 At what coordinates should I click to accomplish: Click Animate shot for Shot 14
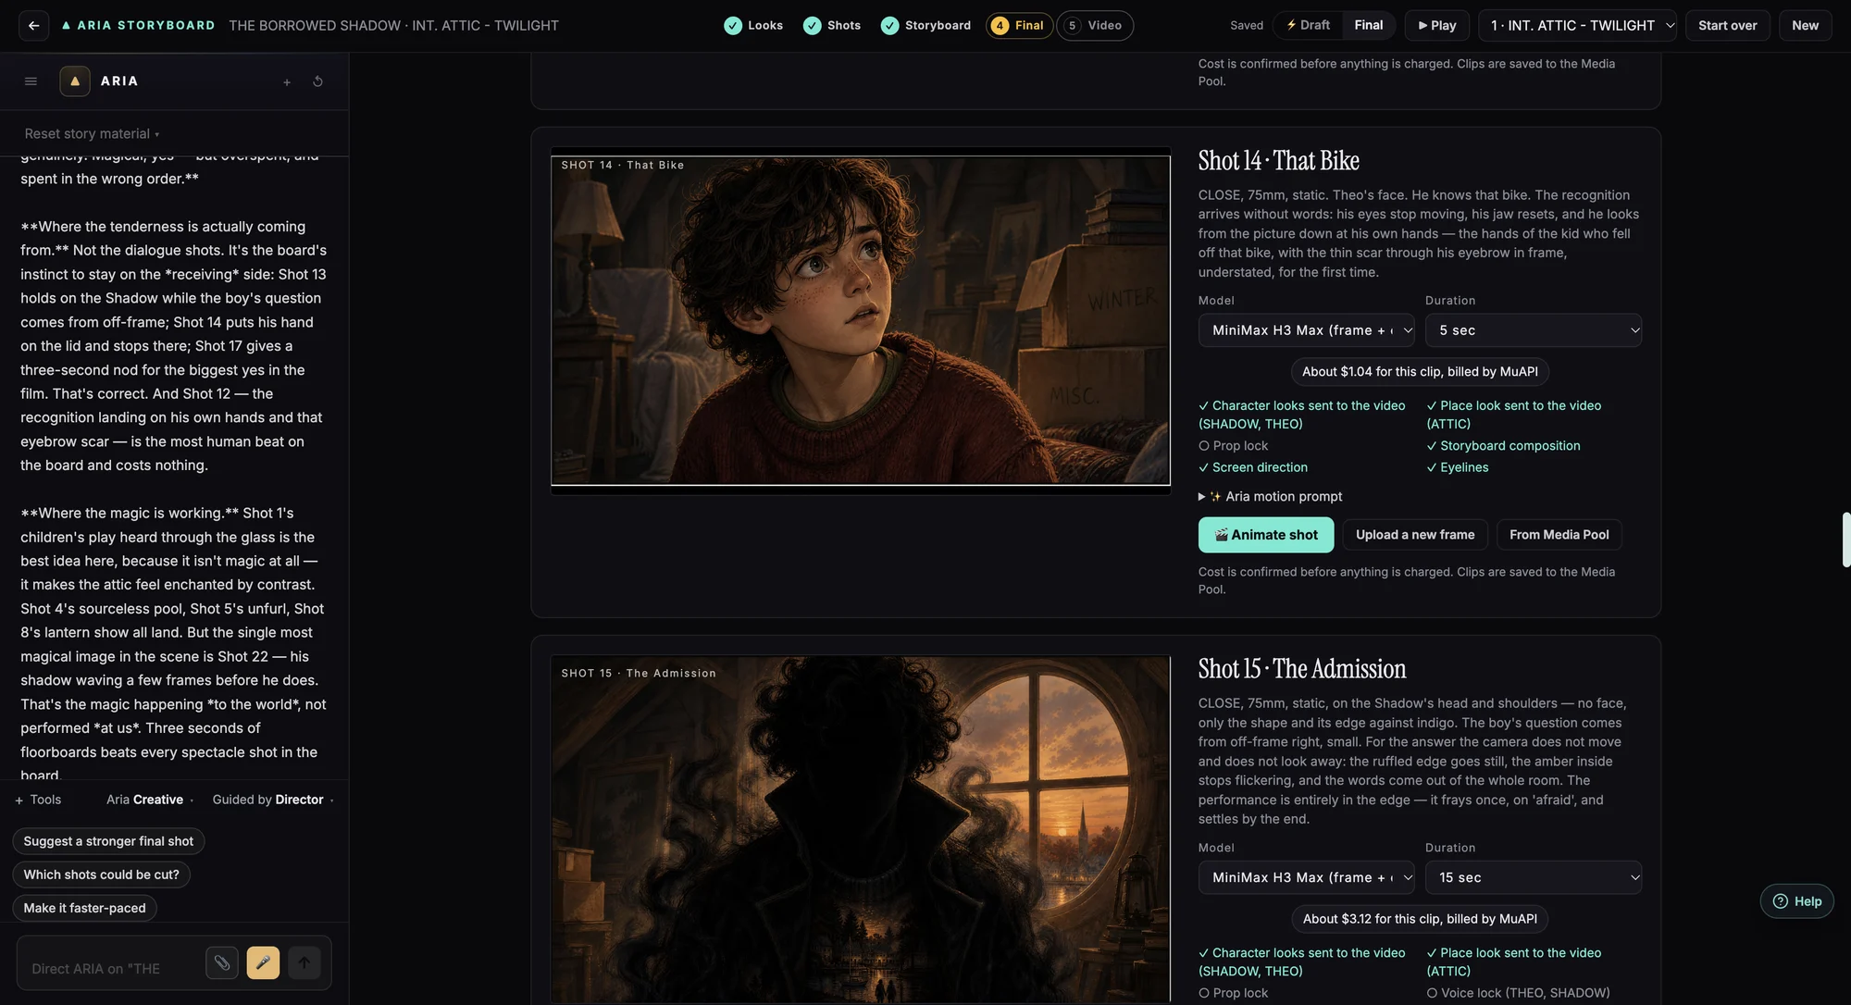[1265, 535]
